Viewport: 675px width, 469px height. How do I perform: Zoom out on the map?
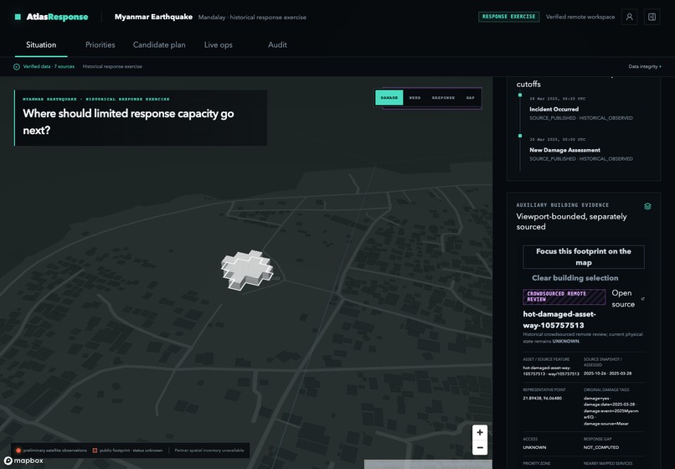click(480, 447)
